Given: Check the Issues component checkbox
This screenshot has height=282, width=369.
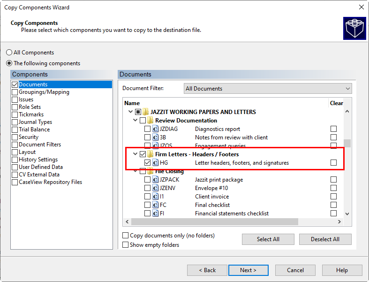Looking at the screenshot, I should click(15, 99).
